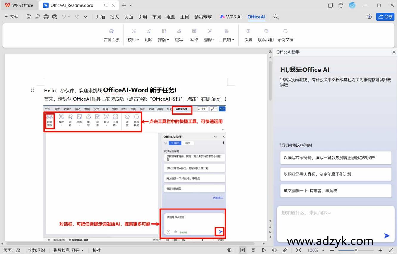This screenshot has height=255, width=398.
Task: Switch to the 插入 tab
Action: click(114, 17)
